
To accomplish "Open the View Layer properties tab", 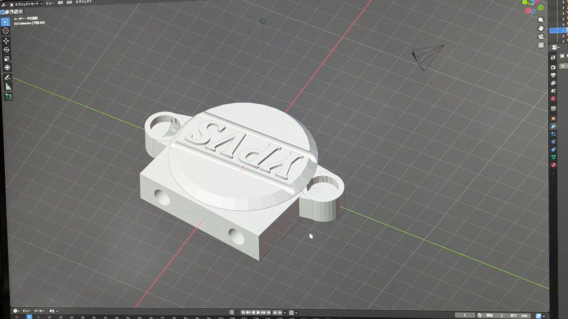I will (553, 83).
